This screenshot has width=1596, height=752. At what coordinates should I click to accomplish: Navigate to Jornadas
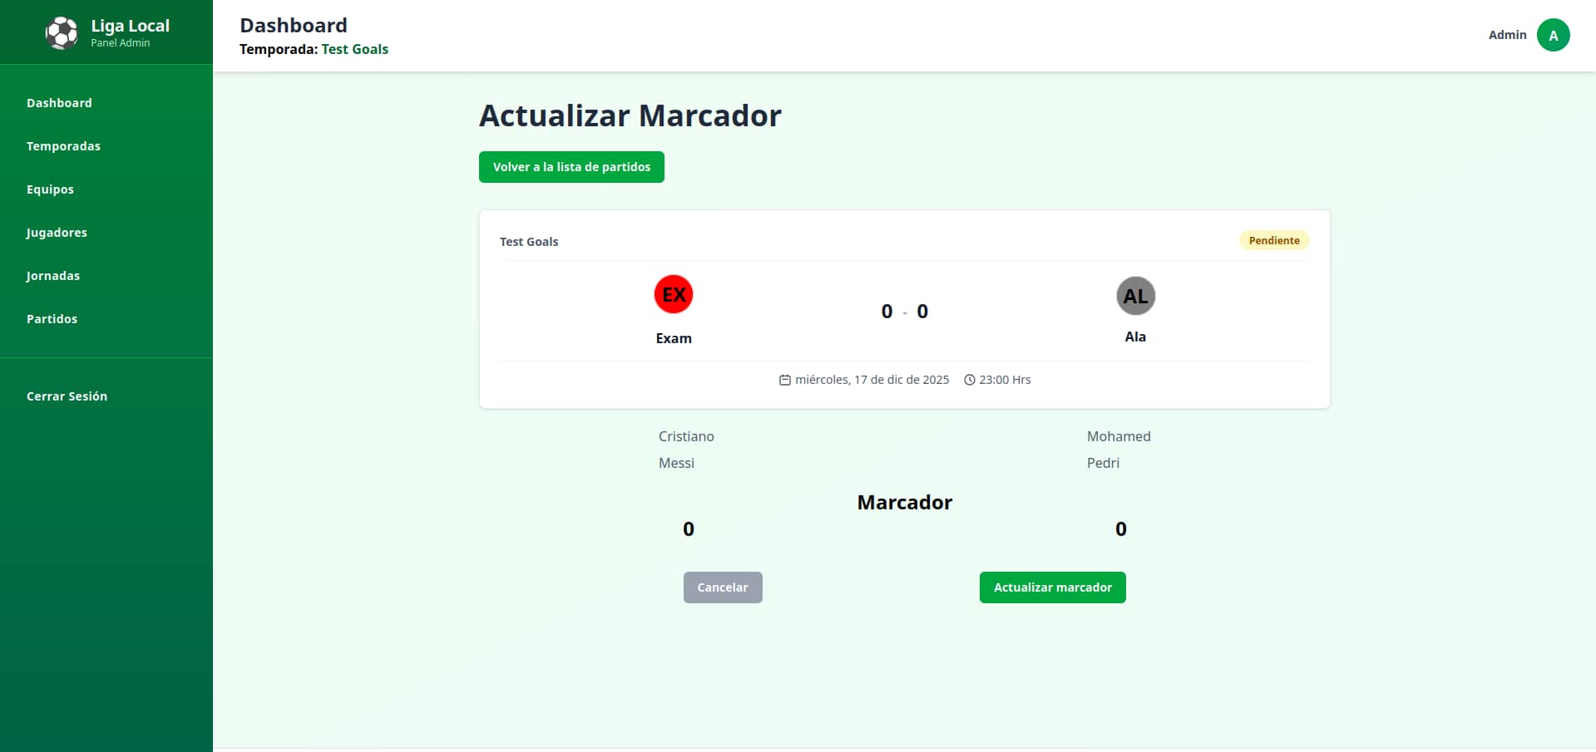click(x=53, y=276)
